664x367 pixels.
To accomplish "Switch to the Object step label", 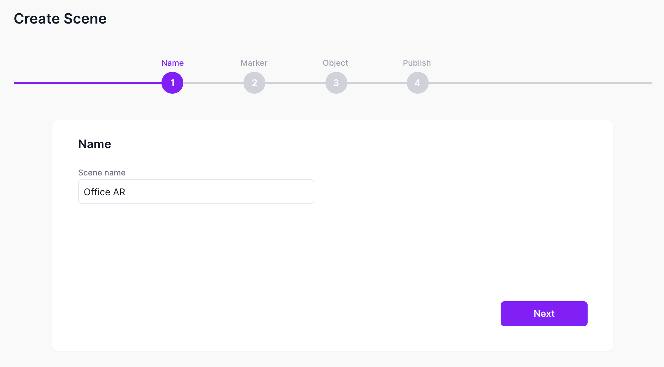I will (x=335, y=63).
